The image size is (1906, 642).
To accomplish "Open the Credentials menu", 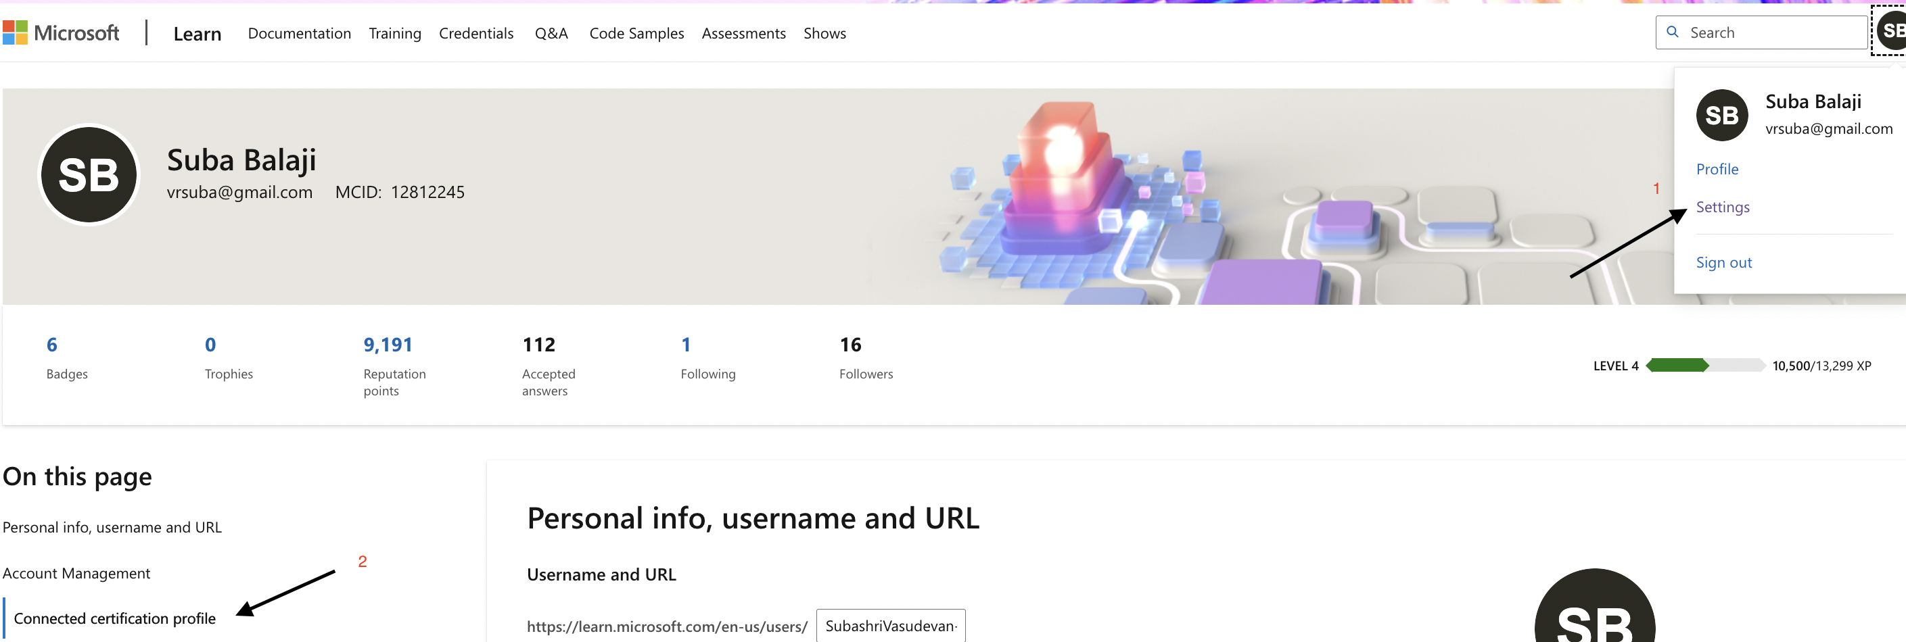I will (x=475, y=33).
